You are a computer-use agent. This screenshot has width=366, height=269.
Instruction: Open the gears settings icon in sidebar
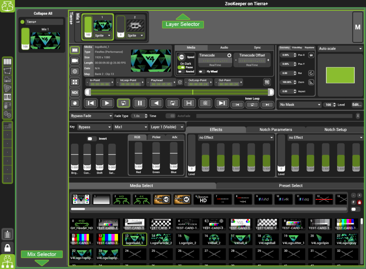(x=7, y=115)
